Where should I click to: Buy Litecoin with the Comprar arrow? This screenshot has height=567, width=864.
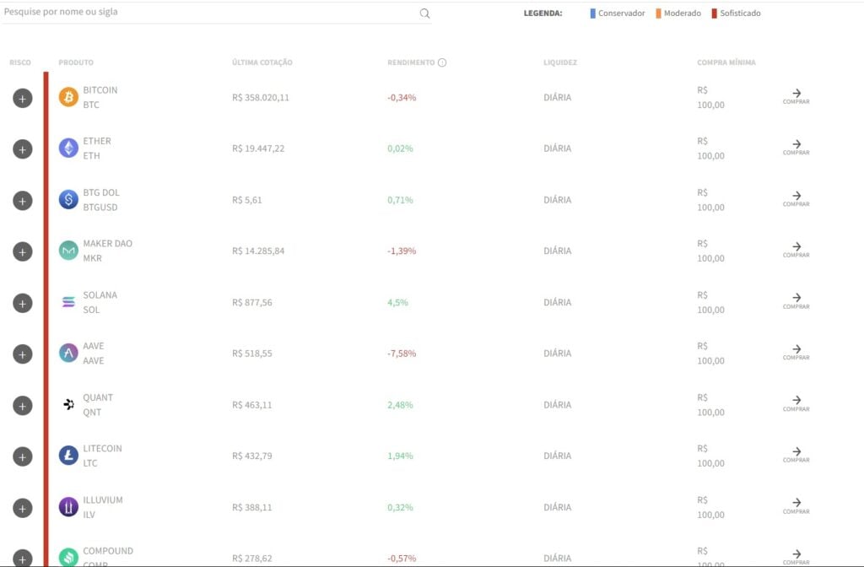[x=796, y=455]
